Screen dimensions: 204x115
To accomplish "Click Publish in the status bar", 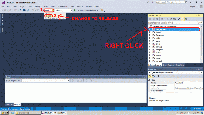I will pos(197,109).
